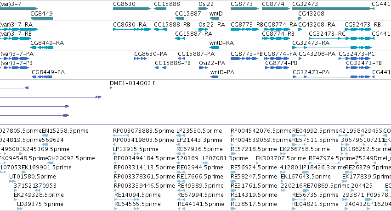This screenshot has width=391, height=211.
Task: Click protein label CG8630-PA
Action: point(151,54)
